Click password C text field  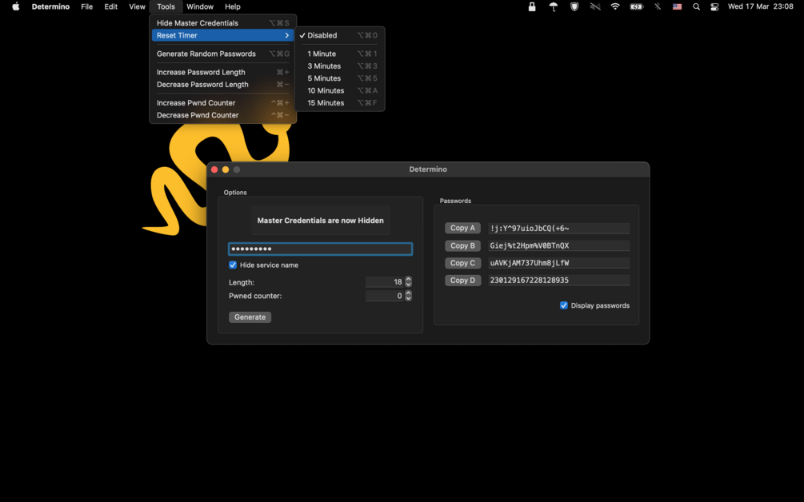559,263
